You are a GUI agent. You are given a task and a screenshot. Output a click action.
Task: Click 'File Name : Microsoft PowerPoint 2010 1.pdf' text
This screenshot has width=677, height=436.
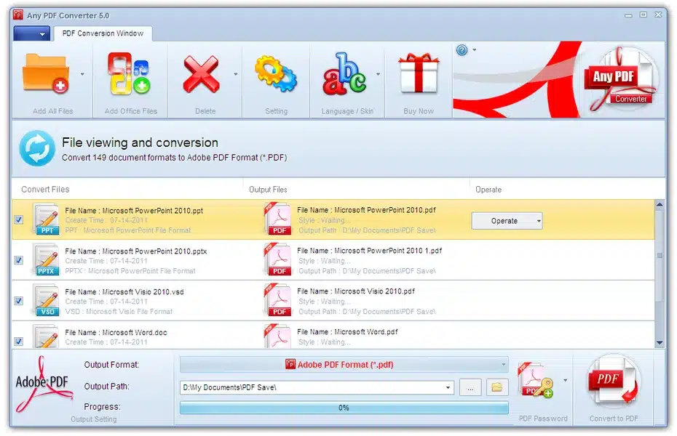pyautogui.click(x=370, y=251)
